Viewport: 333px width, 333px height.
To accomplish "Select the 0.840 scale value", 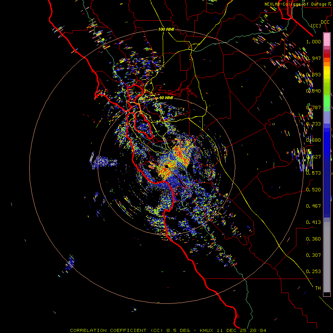I will 313,91.
